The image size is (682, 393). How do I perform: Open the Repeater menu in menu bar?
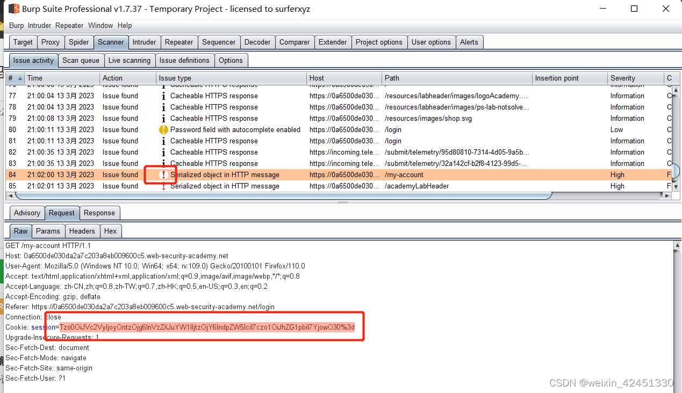click(x=69, y=25)
